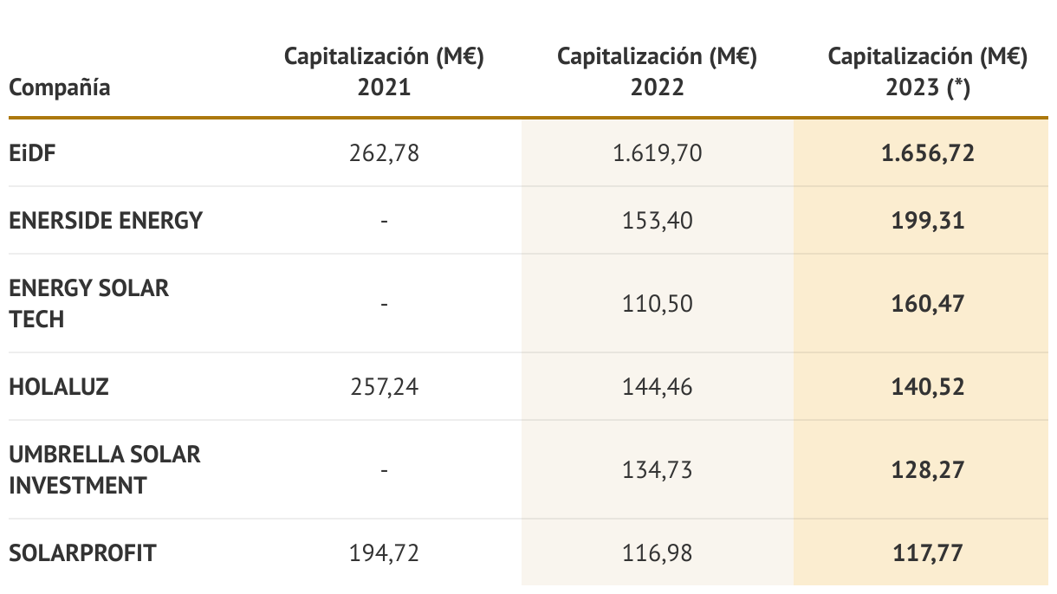Click the ENERGY SOLAR TECH company name
Image resolution: width=1057 pixels, height=594 pixels.
88,303
